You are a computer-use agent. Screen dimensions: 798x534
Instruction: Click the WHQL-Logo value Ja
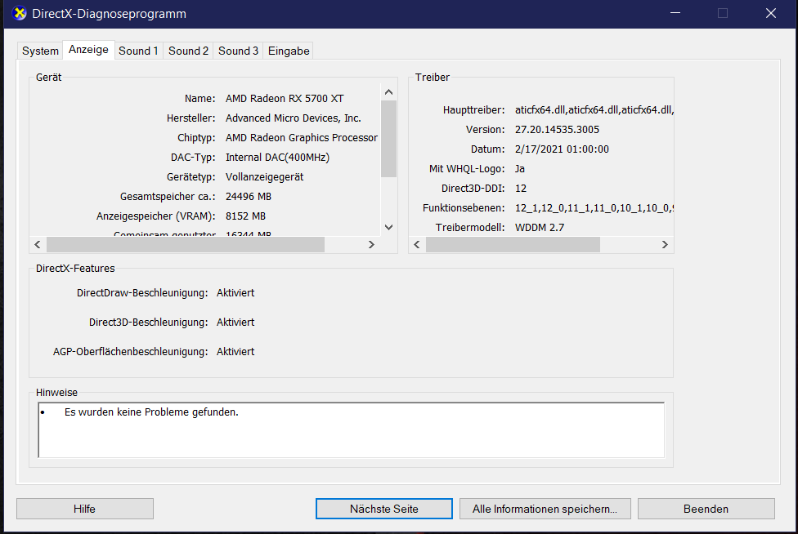click(520, 169)
